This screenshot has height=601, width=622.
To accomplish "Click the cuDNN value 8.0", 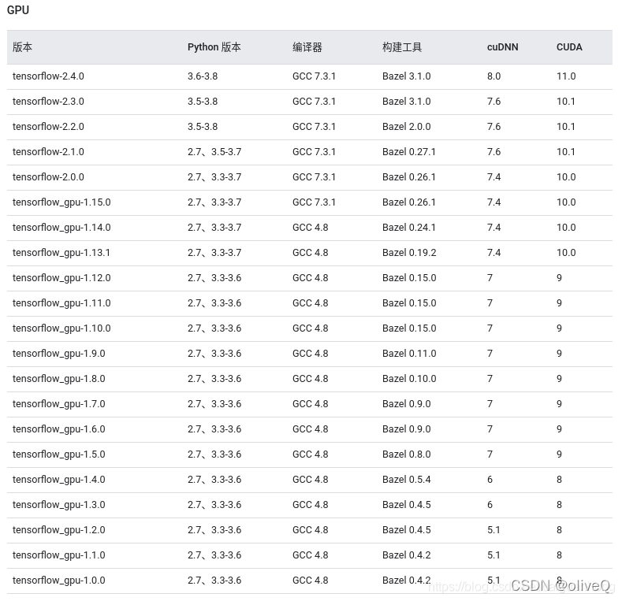I will pyautogui.click(x=494, y=76).
